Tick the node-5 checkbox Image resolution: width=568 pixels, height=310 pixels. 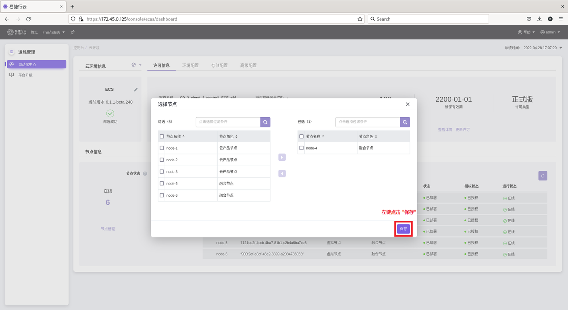pos(162,183)
